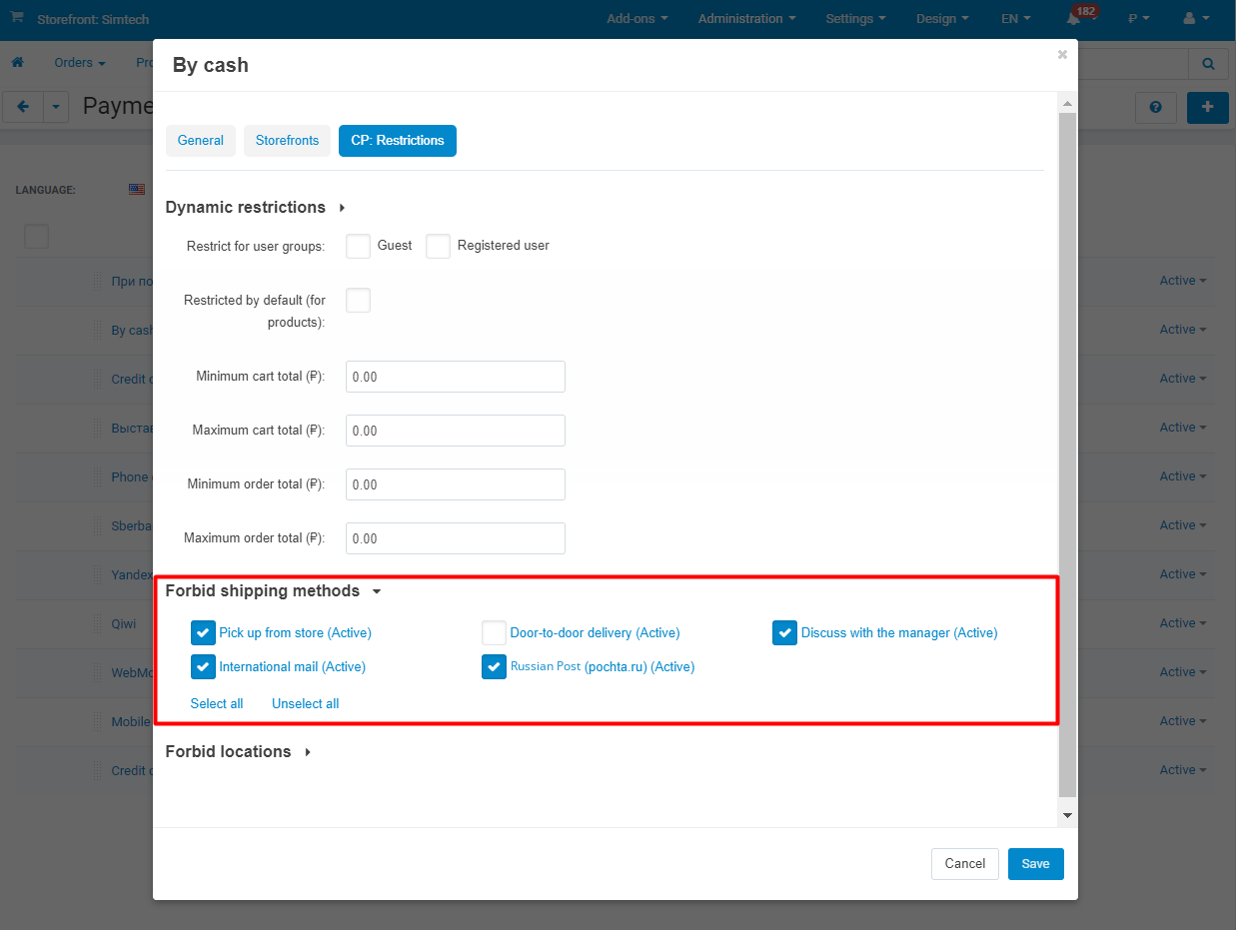
Task: Click the search magnifier button
Action: click(x=1208, y=64)
